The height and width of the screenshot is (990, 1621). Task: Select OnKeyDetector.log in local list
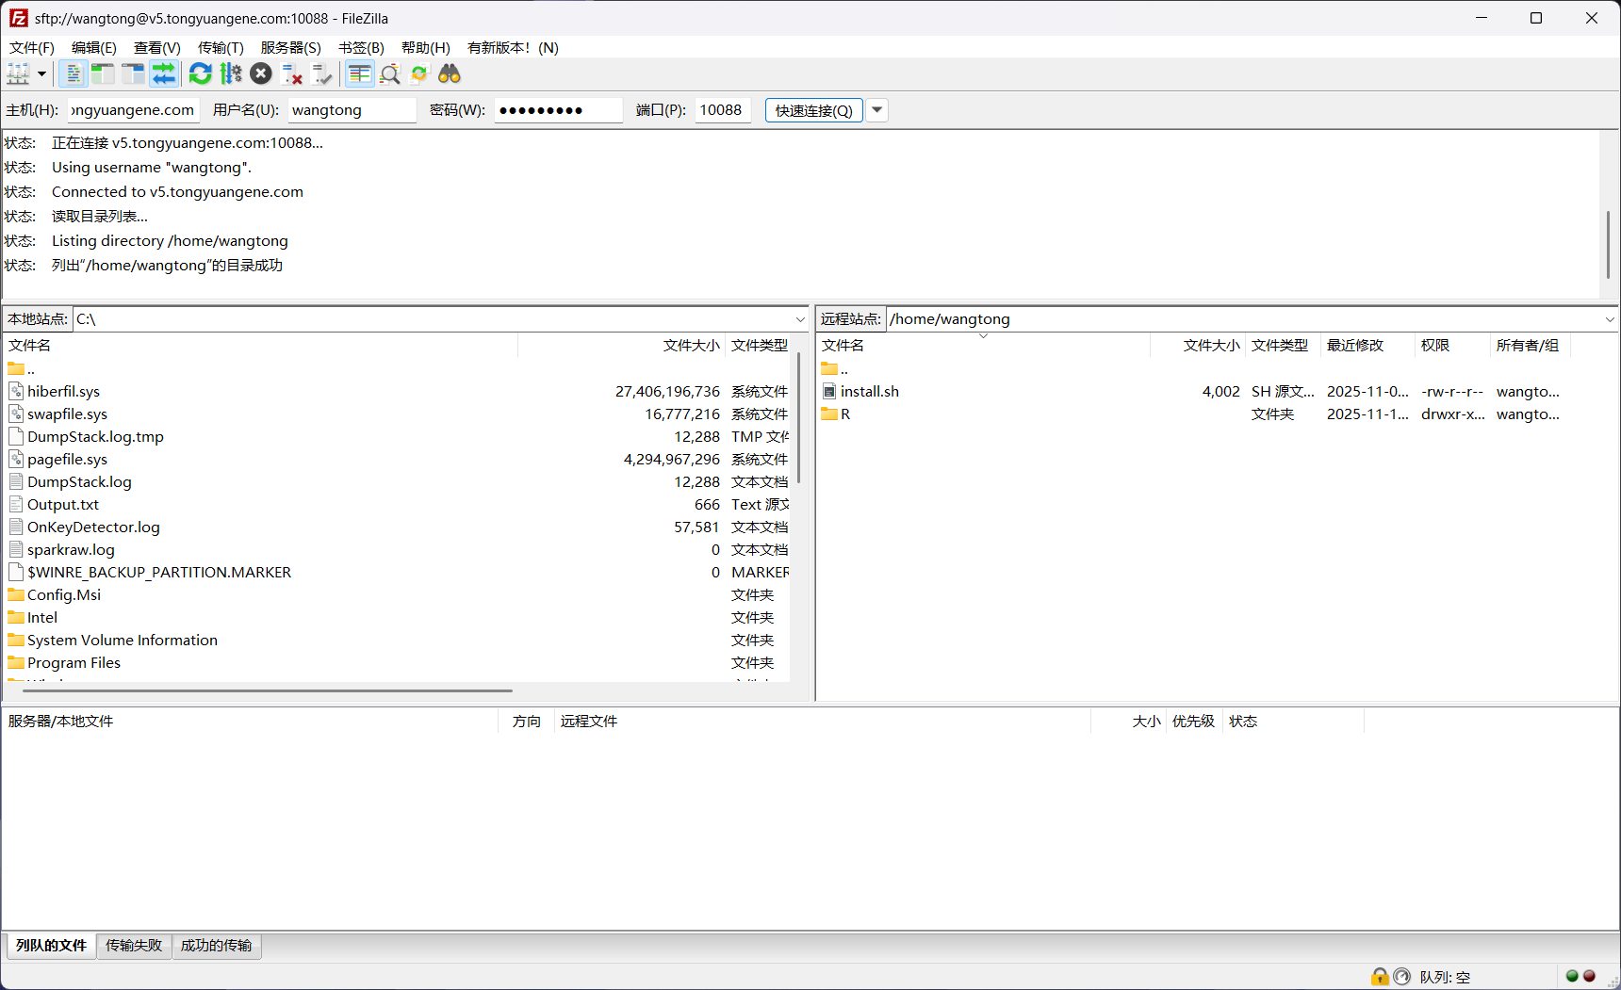93,527
